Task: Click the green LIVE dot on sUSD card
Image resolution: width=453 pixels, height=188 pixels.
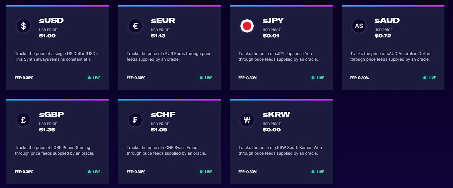Action: (89, 78)
